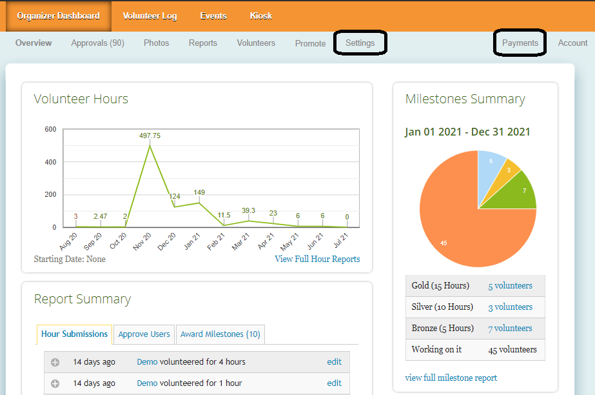This screenshot has height=395, width=595.
Task: Edit the 4 hours Demo submission
Action: [334, 362]
